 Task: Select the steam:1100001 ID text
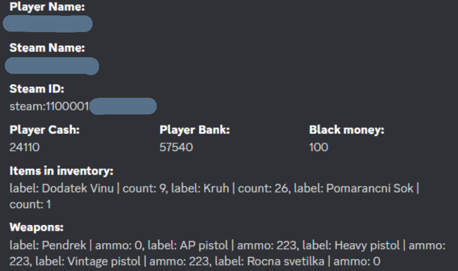49,106
